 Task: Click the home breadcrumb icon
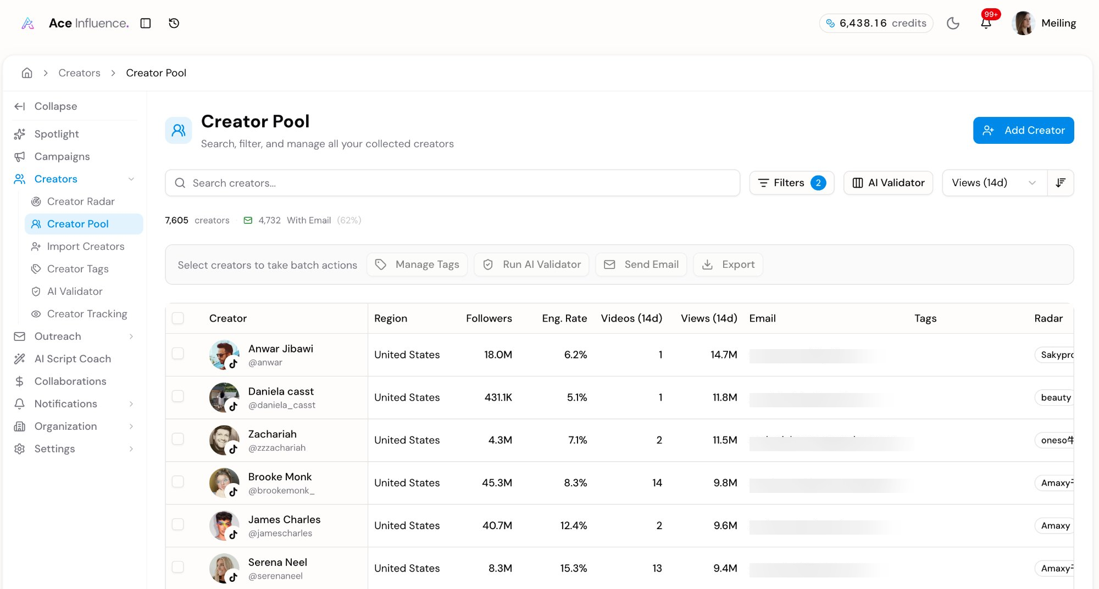[x=27, y=73]
